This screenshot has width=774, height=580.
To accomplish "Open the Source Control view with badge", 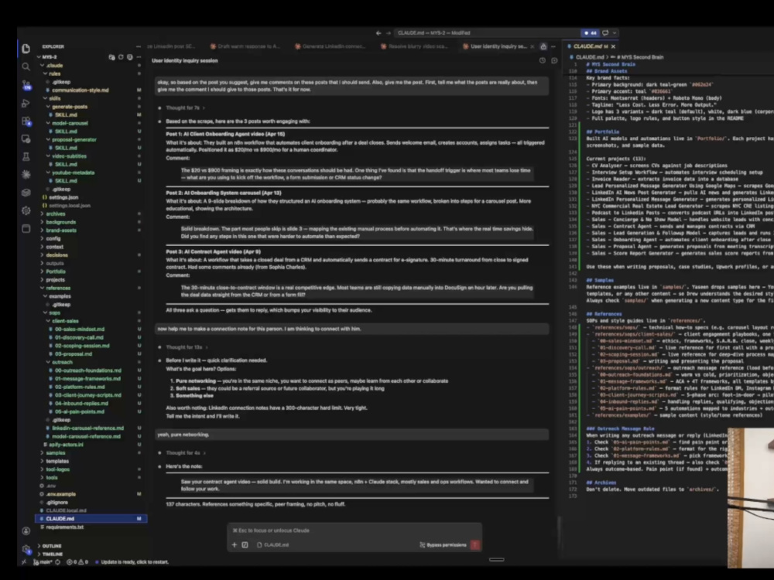I will coord(26,85).
